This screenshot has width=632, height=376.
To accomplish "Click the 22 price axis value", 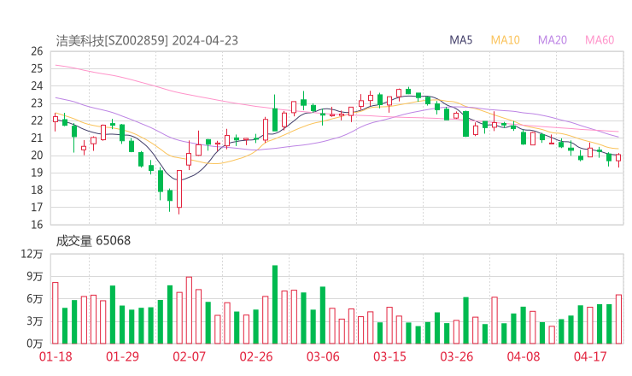I will pos(37,120).
